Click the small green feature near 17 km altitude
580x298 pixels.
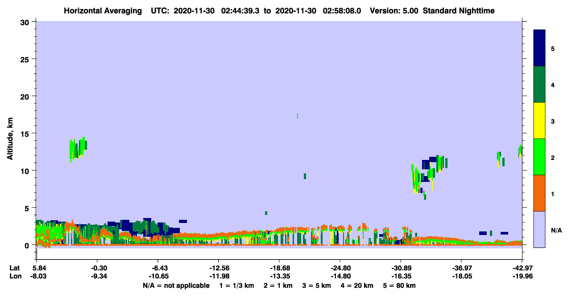[298, 116]
